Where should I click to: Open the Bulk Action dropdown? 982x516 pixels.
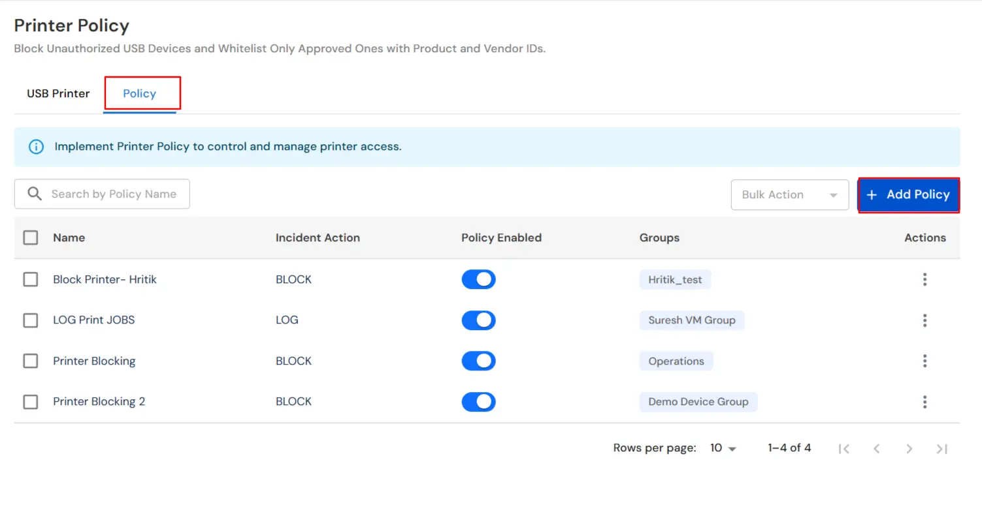point(789,194)
